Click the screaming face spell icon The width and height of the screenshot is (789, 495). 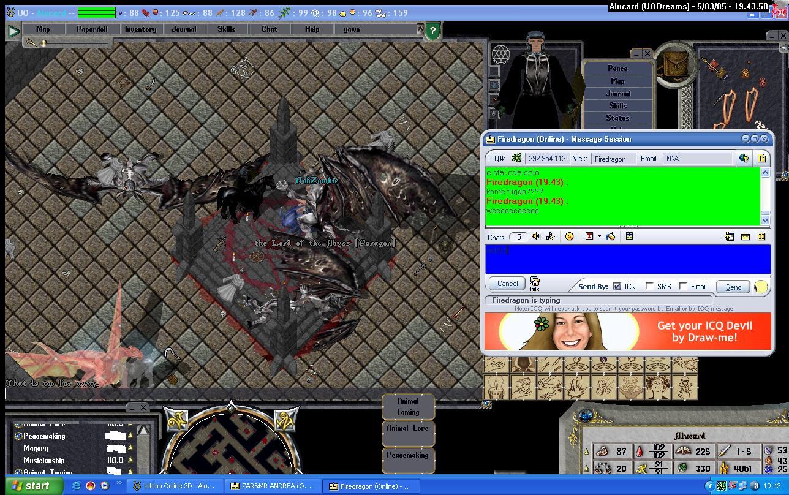659,387
